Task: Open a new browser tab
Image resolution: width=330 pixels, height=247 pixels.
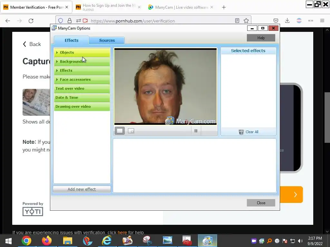Action: point(224,7)
